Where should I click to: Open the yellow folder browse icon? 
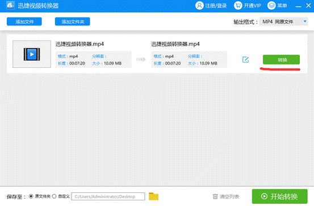[x=154, y=196]
